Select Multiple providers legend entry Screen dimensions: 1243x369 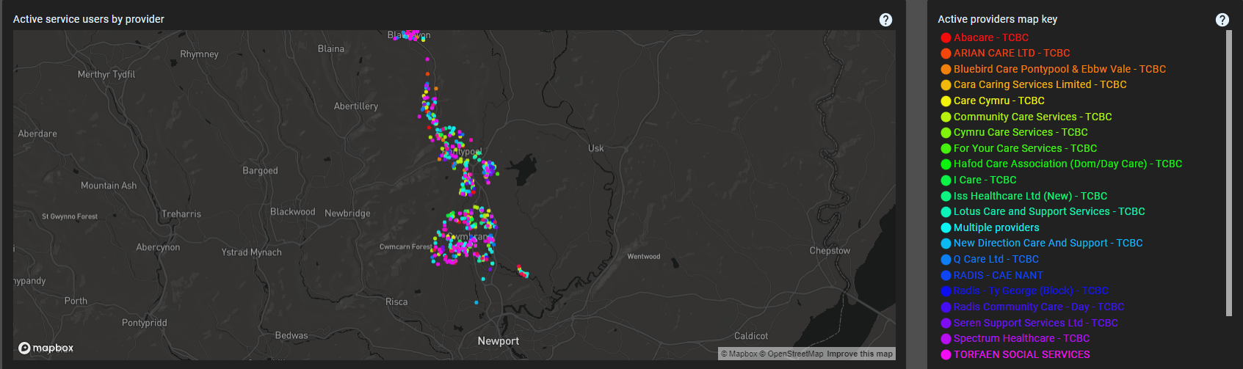(x=996, y=227)
